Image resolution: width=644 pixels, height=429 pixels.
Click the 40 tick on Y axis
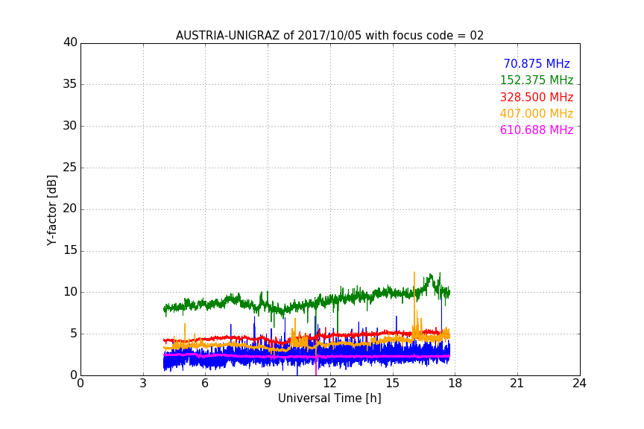click(70, 42)
